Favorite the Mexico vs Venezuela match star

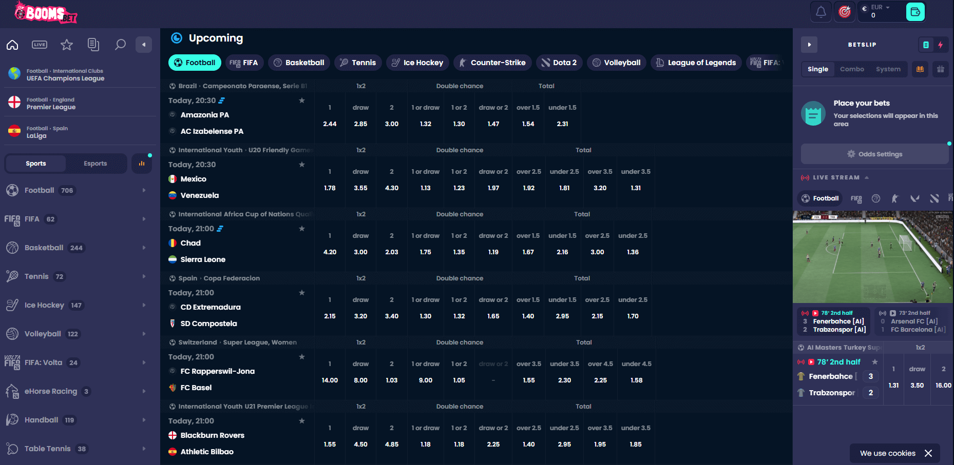click(x=302, y=165)
